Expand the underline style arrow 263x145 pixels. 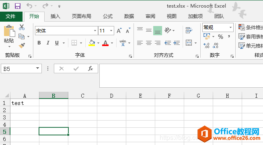click(64, 43)
